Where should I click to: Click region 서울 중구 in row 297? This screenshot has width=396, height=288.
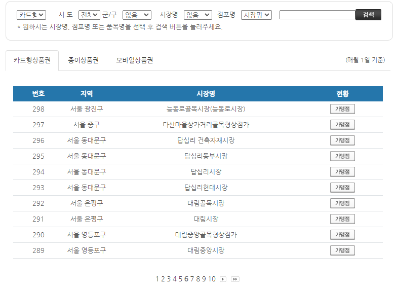[x=87, y=125]
